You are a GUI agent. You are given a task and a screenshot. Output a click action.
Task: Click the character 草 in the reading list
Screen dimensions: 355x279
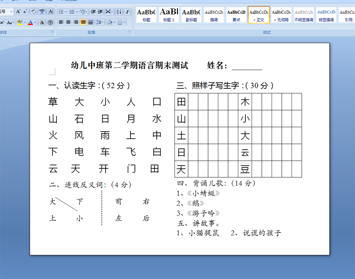click(53, 102)
